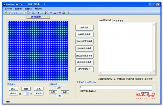
Task: Click the 文本输入 text input field
Action: point(116,87)
